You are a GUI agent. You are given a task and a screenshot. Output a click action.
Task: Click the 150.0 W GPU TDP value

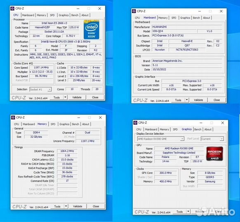197,161
